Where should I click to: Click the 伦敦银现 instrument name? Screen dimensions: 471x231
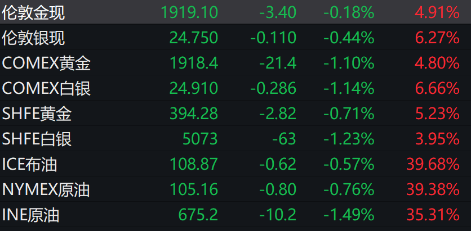coord(33,38)
